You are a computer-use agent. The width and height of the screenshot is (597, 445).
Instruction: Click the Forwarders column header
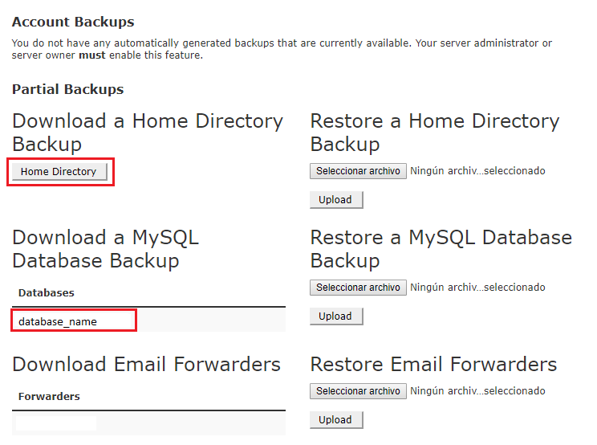[x=49, y=397]
